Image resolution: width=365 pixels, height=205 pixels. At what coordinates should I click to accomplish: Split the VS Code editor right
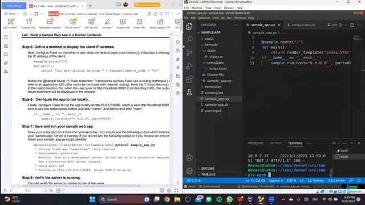[352, 25]
